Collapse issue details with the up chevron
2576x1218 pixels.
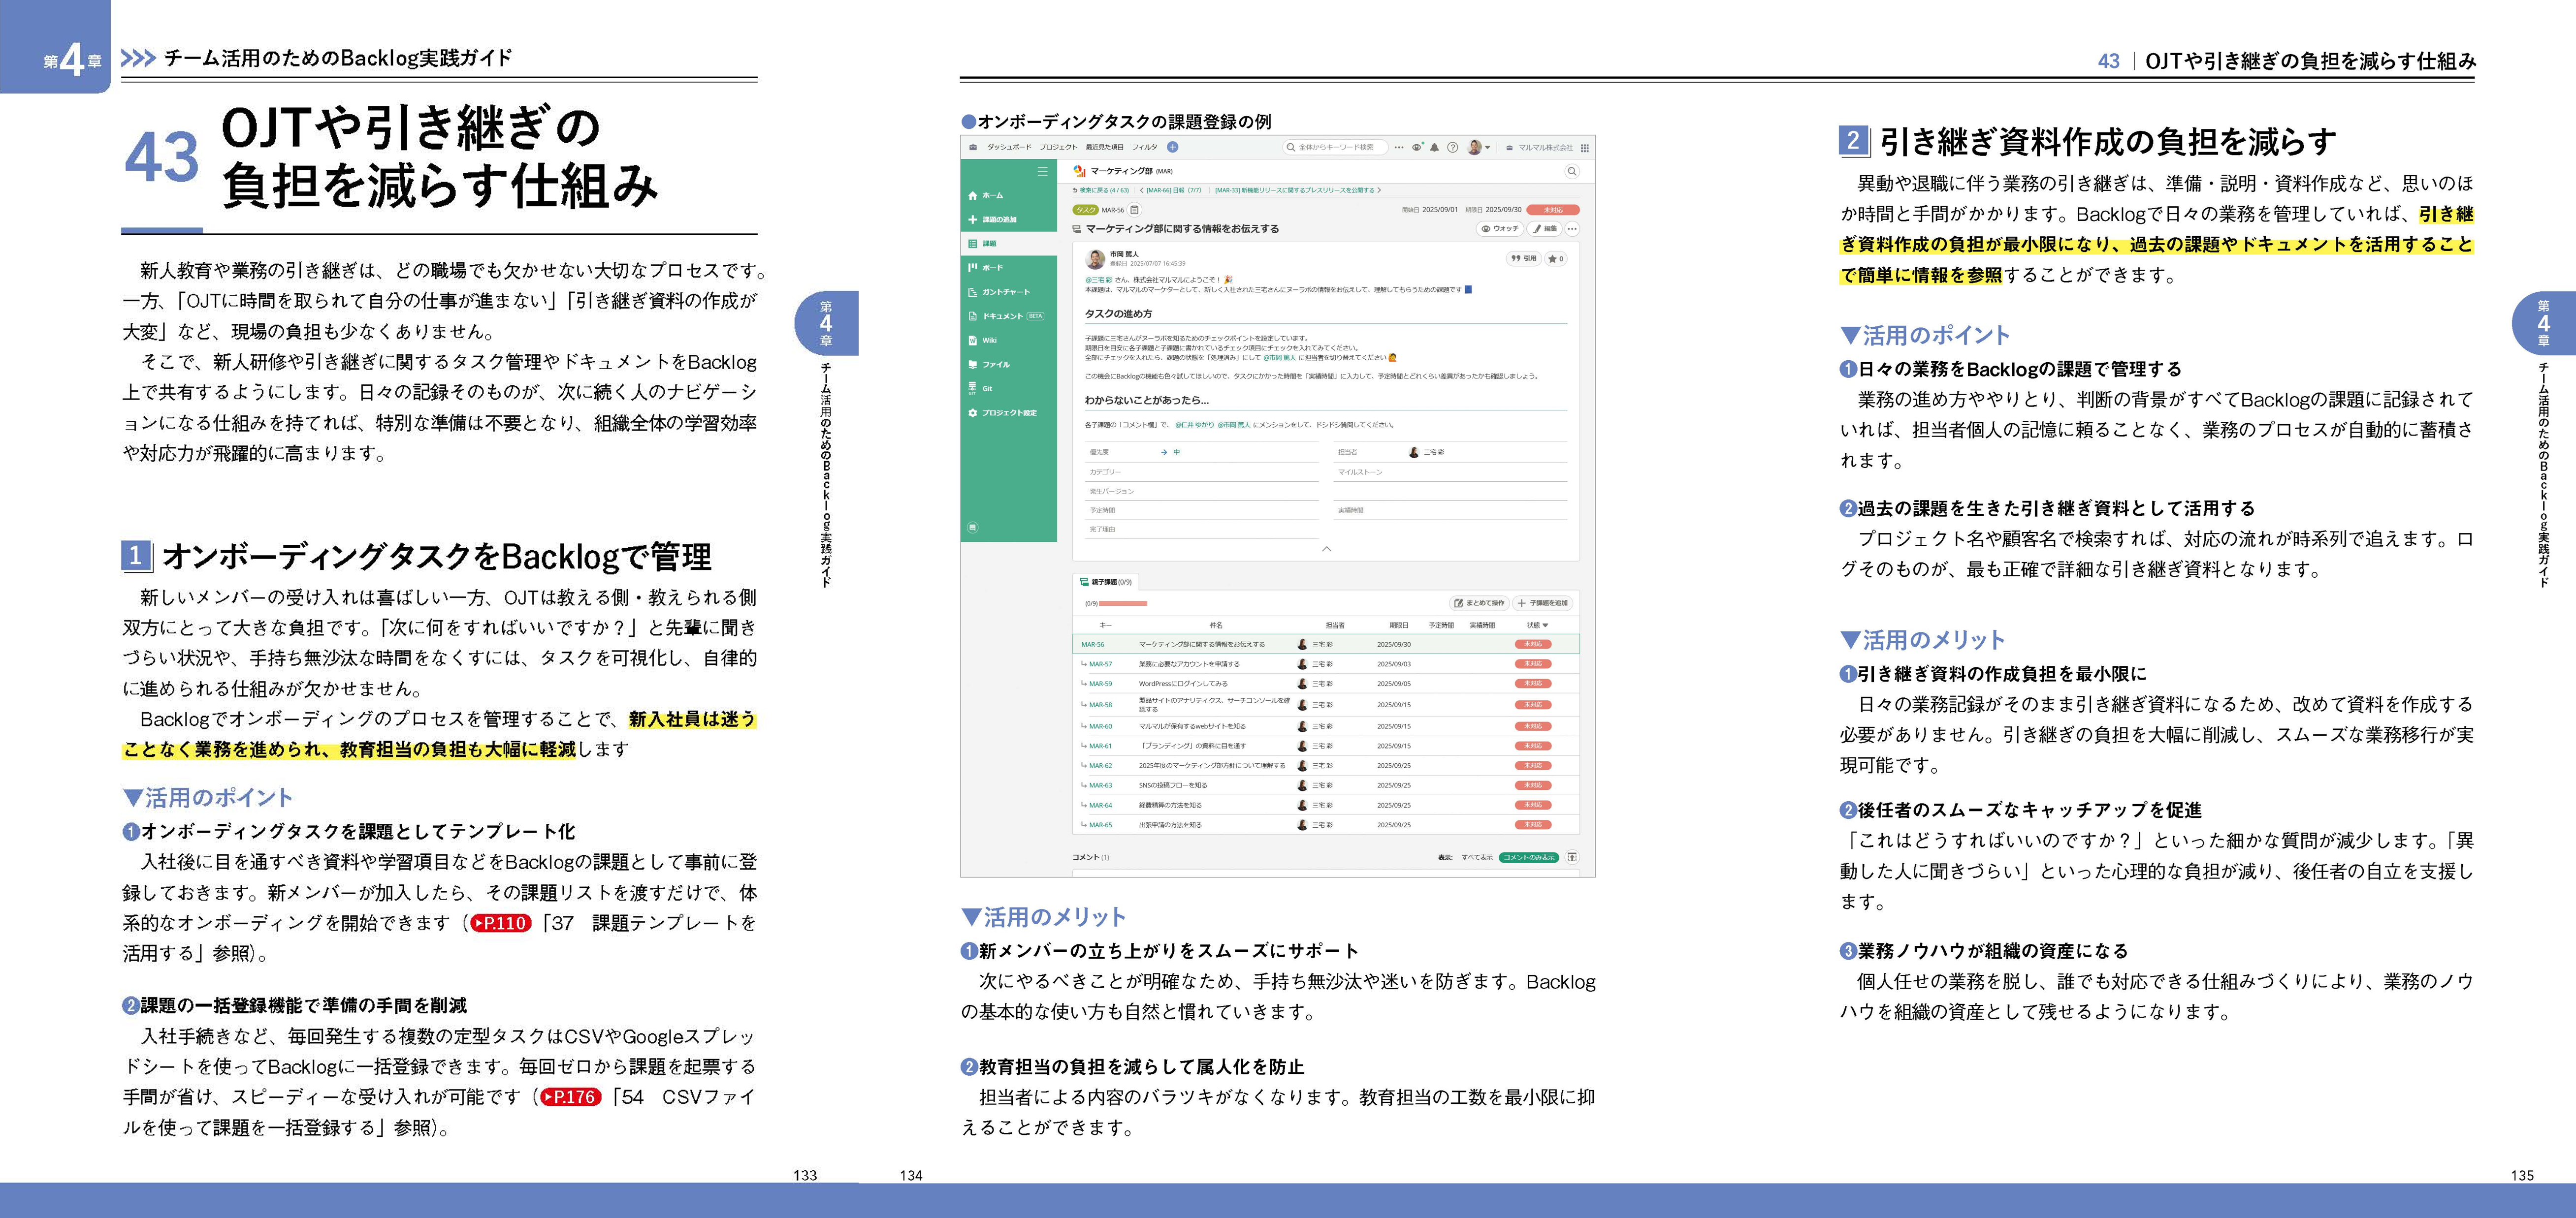pyautogui.click(x=1326, y=549)
